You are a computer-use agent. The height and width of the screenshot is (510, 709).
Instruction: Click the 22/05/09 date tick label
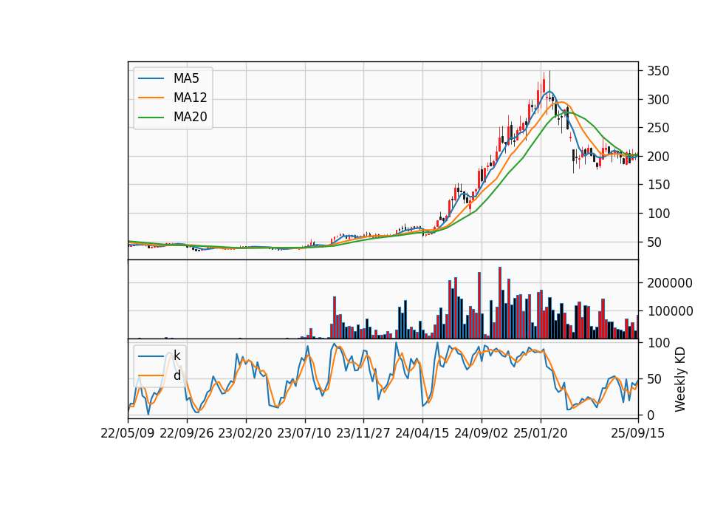128,433
